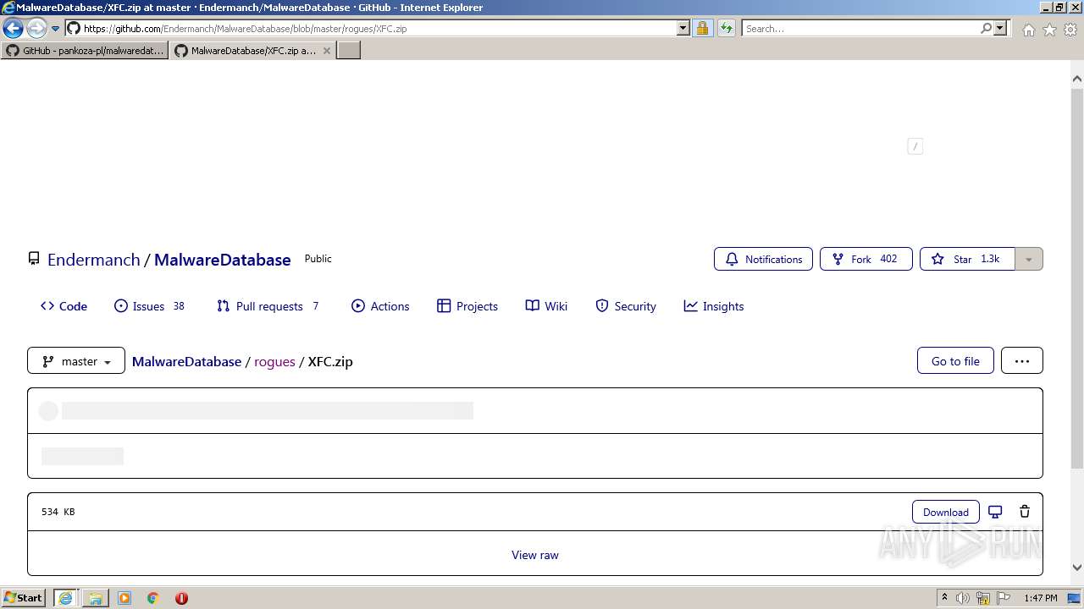Open the new tab button

click(349, 51)
